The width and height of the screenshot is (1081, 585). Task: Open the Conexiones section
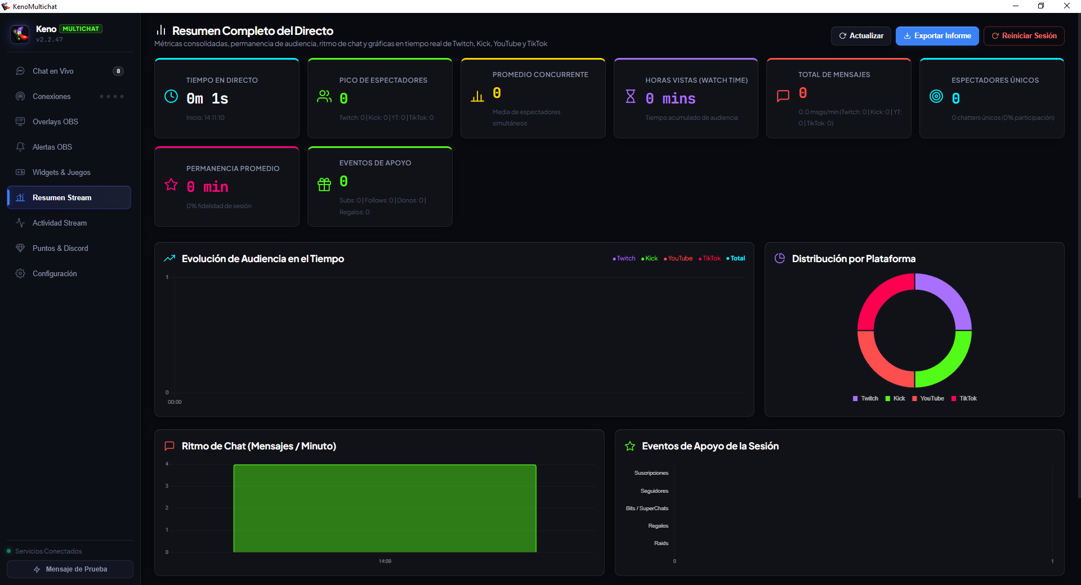click(x=69, y=96)
